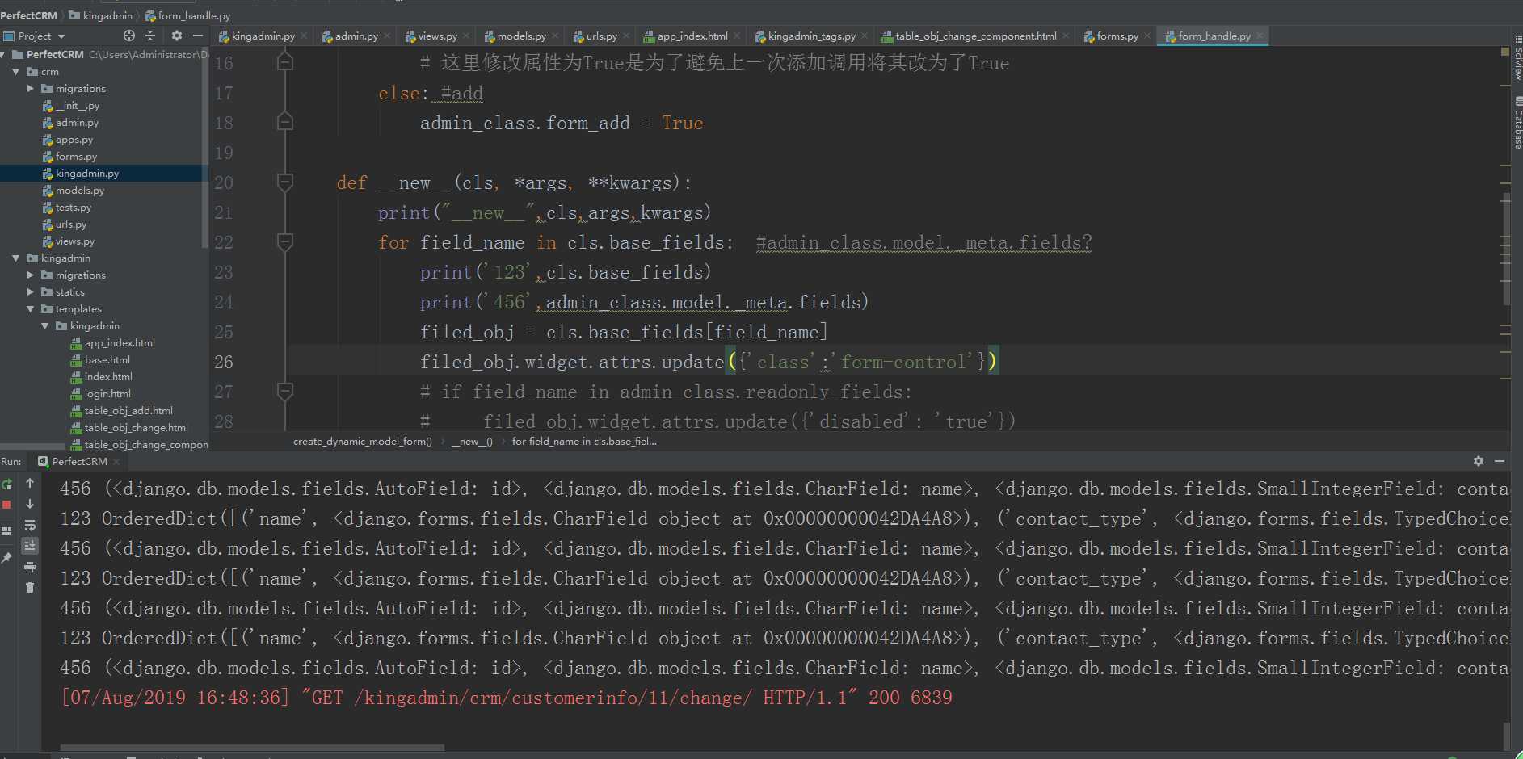Fold code block at line 16
Viewport: 1523px width, 759px height.
pos(284,61)
